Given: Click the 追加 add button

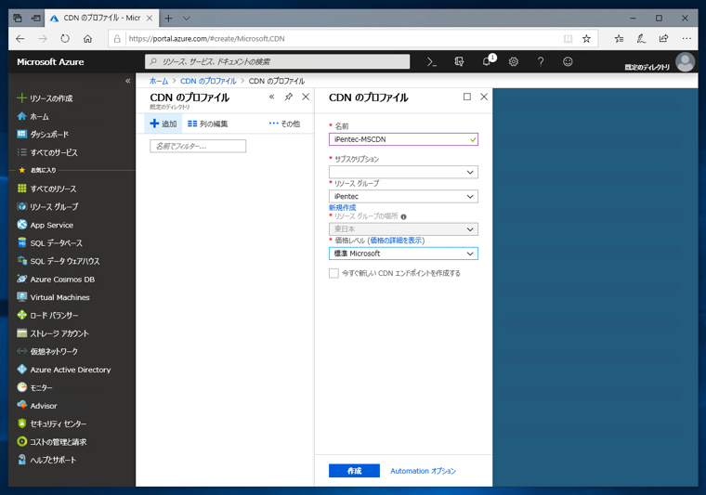Looking at the screenshot, I should tap(163, 124).
